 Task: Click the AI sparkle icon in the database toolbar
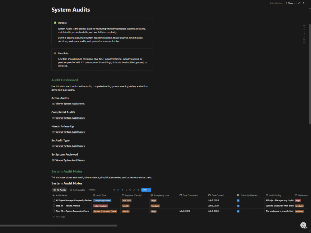pos(126,190)
